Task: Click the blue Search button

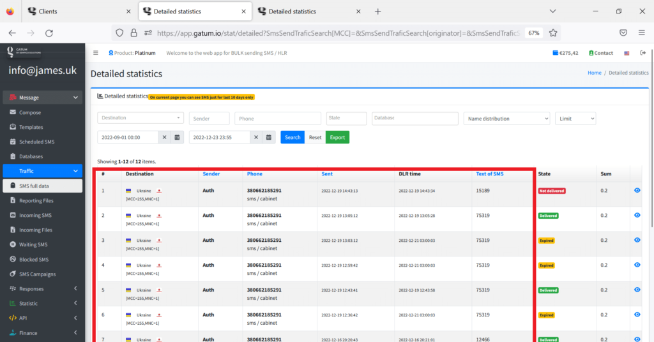Action: pyautogui.click(x=293, y=137)
